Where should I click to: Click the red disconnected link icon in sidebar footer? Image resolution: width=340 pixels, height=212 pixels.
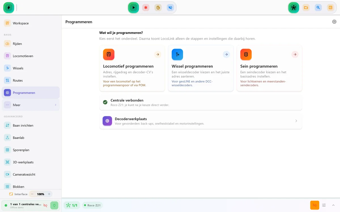(45, 205)
